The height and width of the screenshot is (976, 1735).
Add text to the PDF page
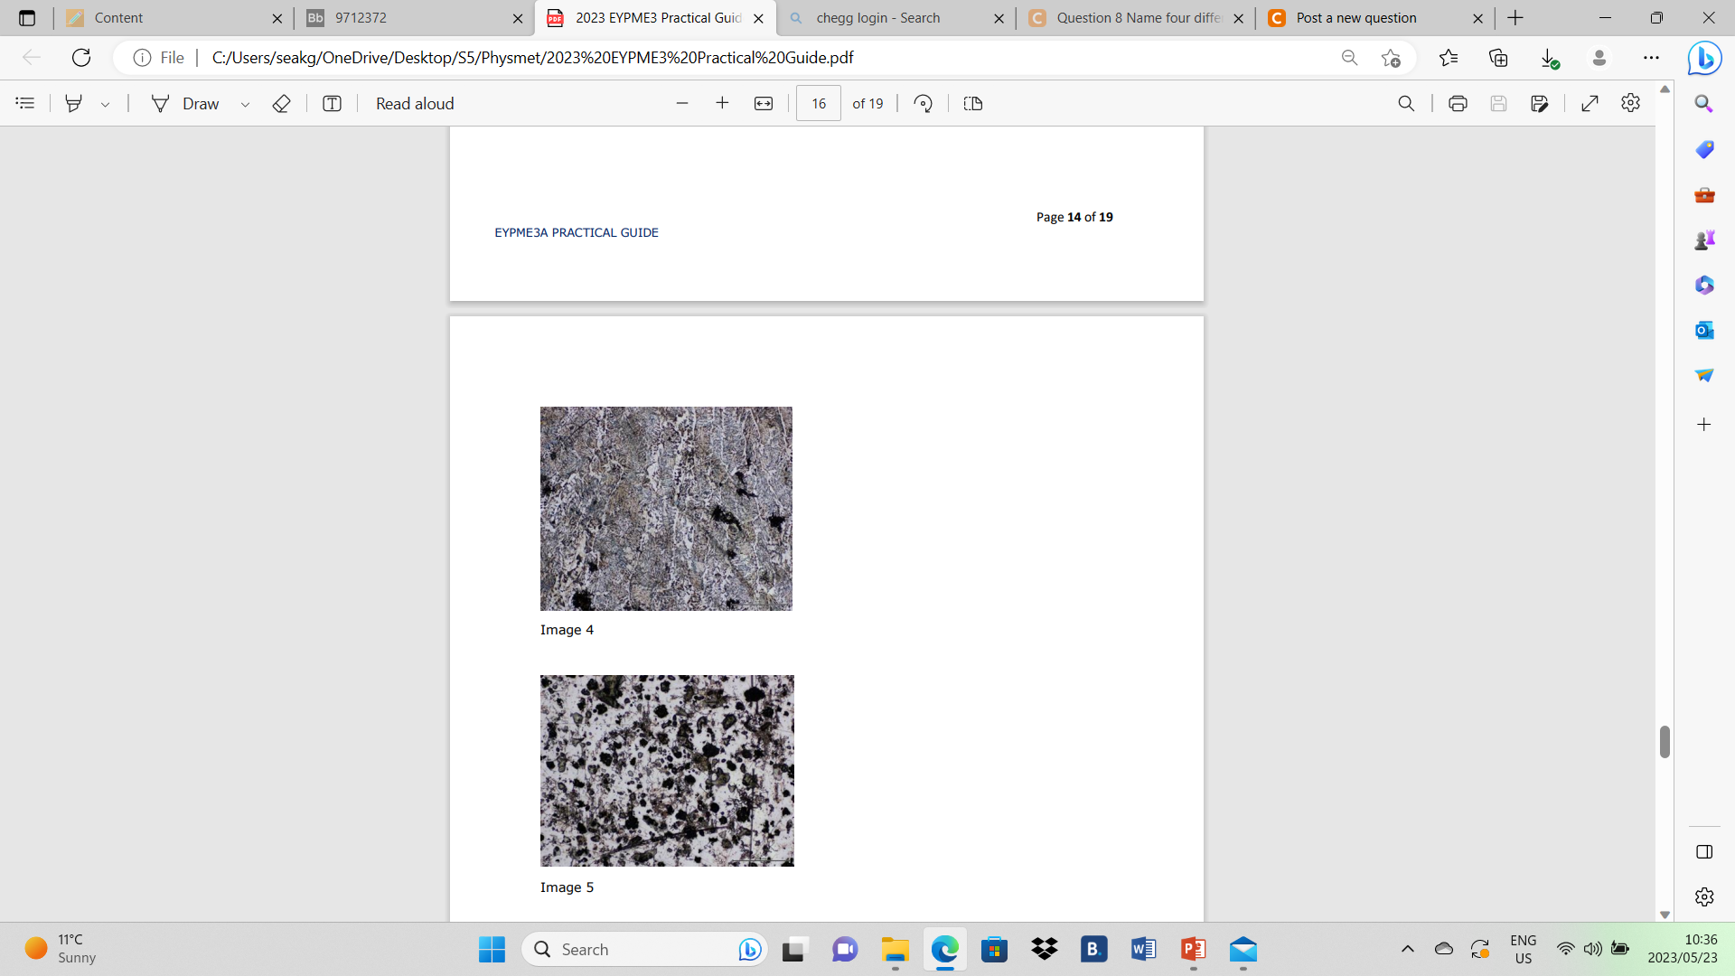pos(332,103)
